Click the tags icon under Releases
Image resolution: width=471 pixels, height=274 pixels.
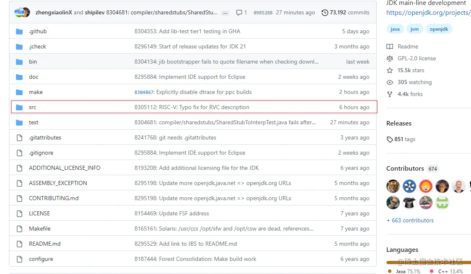(390, 139)
